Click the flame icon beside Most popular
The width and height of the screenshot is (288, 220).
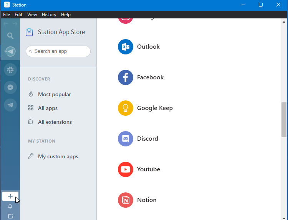pyautogui.click(x=31, y=94)
